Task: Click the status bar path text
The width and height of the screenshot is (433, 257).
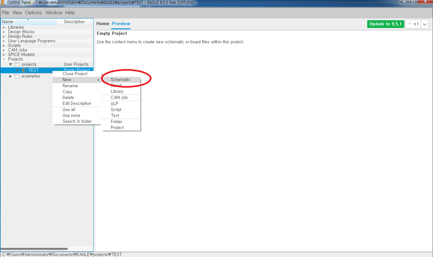Action: pyautogui.click(x=62, y=254)
